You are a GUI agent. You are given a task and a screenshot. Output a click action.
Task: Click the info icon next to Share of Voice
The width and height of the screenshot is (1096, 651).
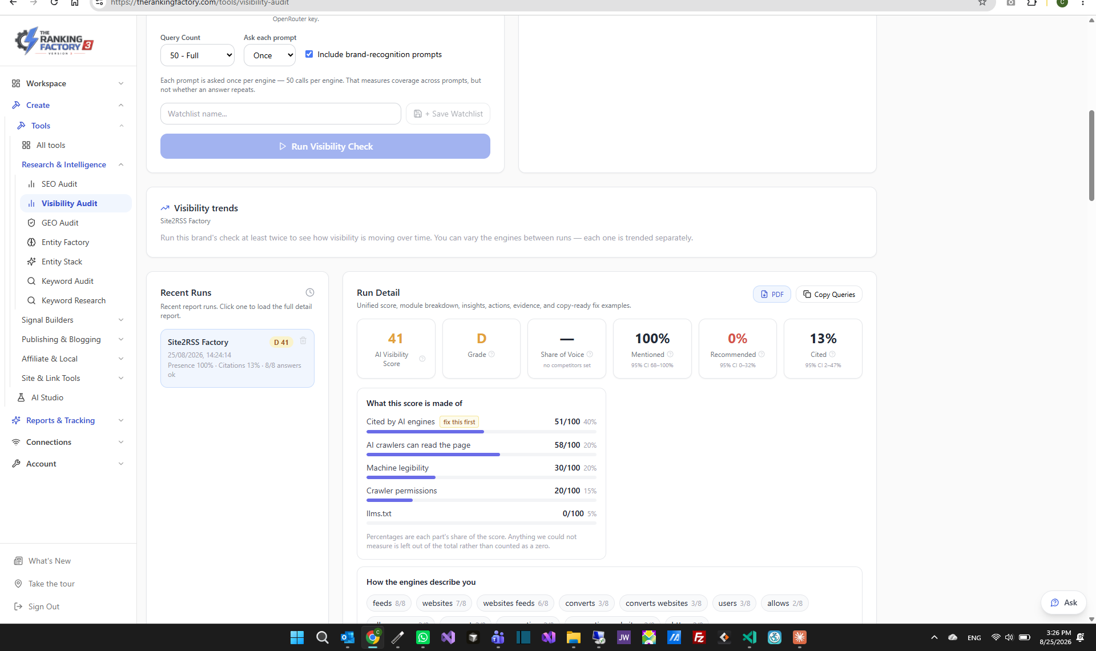pyautogui.click(x=590, y=354)
